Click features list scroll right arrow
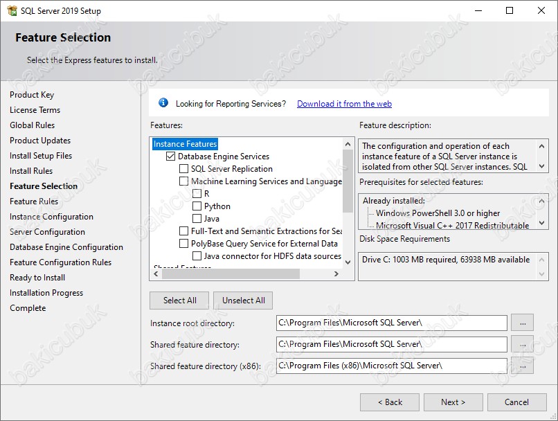 pyautogui.click(x=336, y=274)
